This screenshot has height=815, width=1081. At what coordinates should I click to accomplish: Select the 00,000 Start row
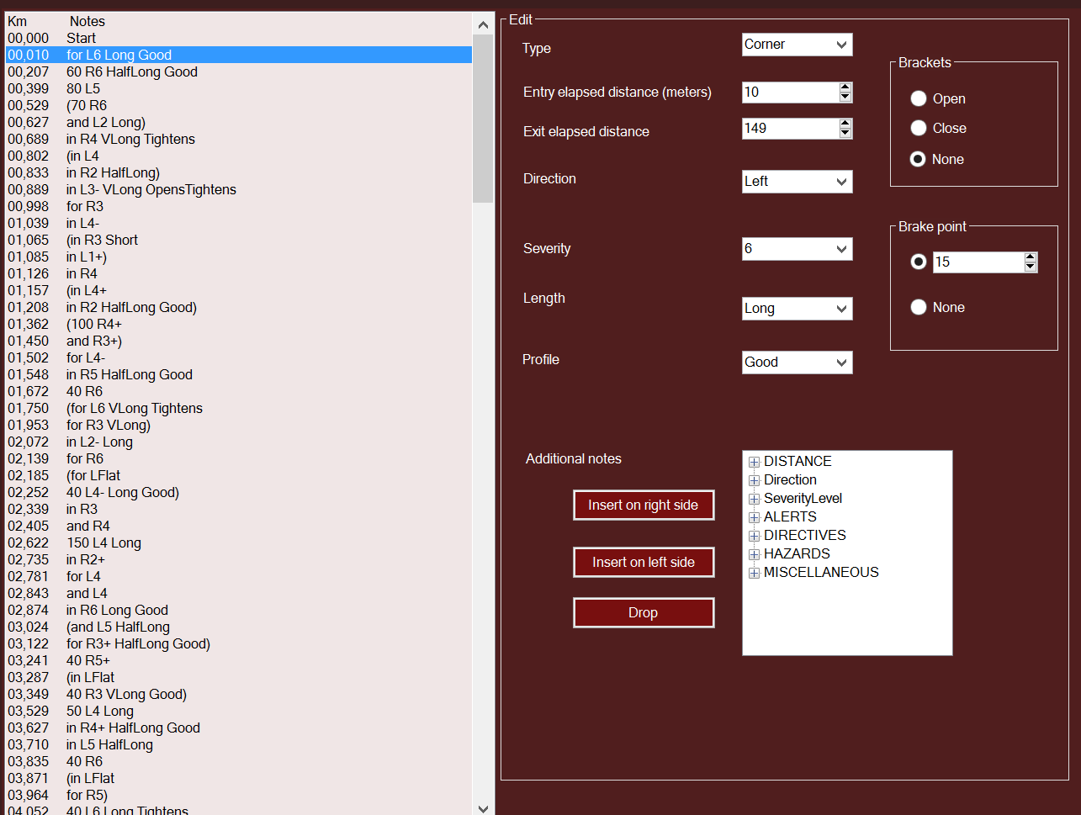(x=239, y=38)
